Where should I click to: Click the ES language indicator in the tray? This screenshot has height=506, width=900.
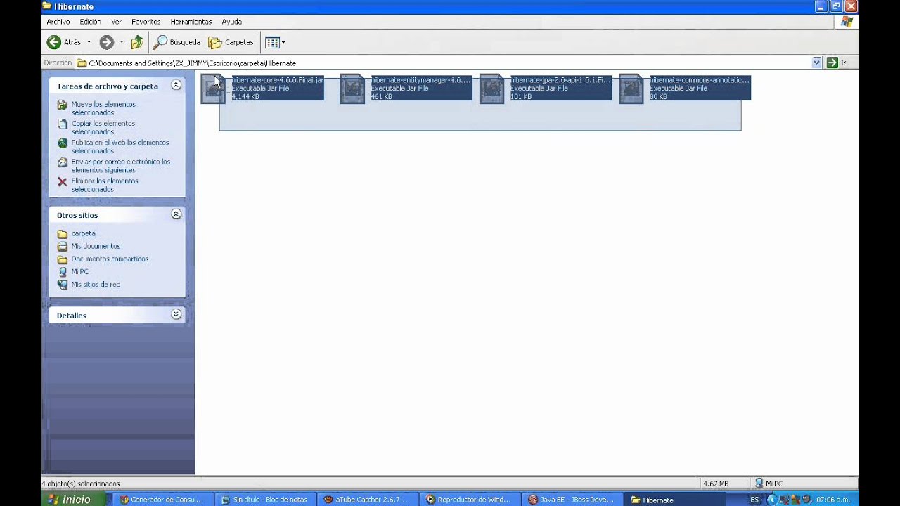click(x=754, y=500)
